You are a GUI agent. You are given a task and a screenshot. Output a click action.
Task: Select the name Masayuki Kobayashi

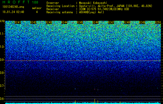(93, 3)
